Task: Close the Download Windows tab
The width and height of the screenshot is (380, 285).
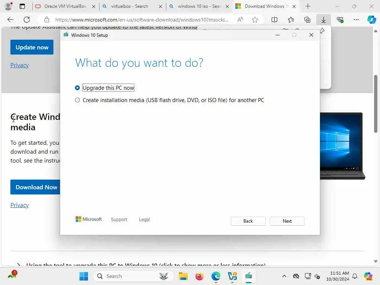Action: tap(294, 7)
